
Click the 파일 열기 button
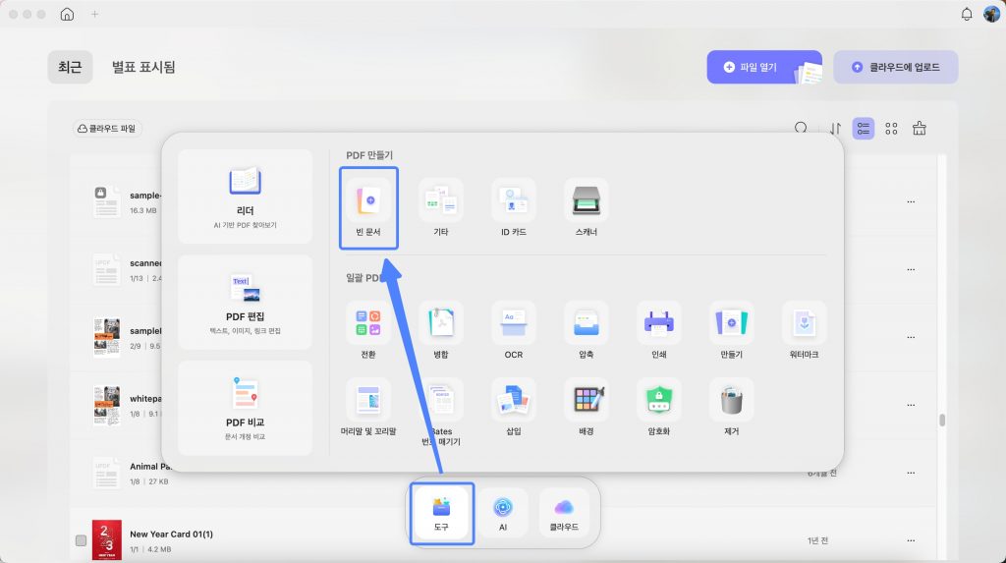764,67
